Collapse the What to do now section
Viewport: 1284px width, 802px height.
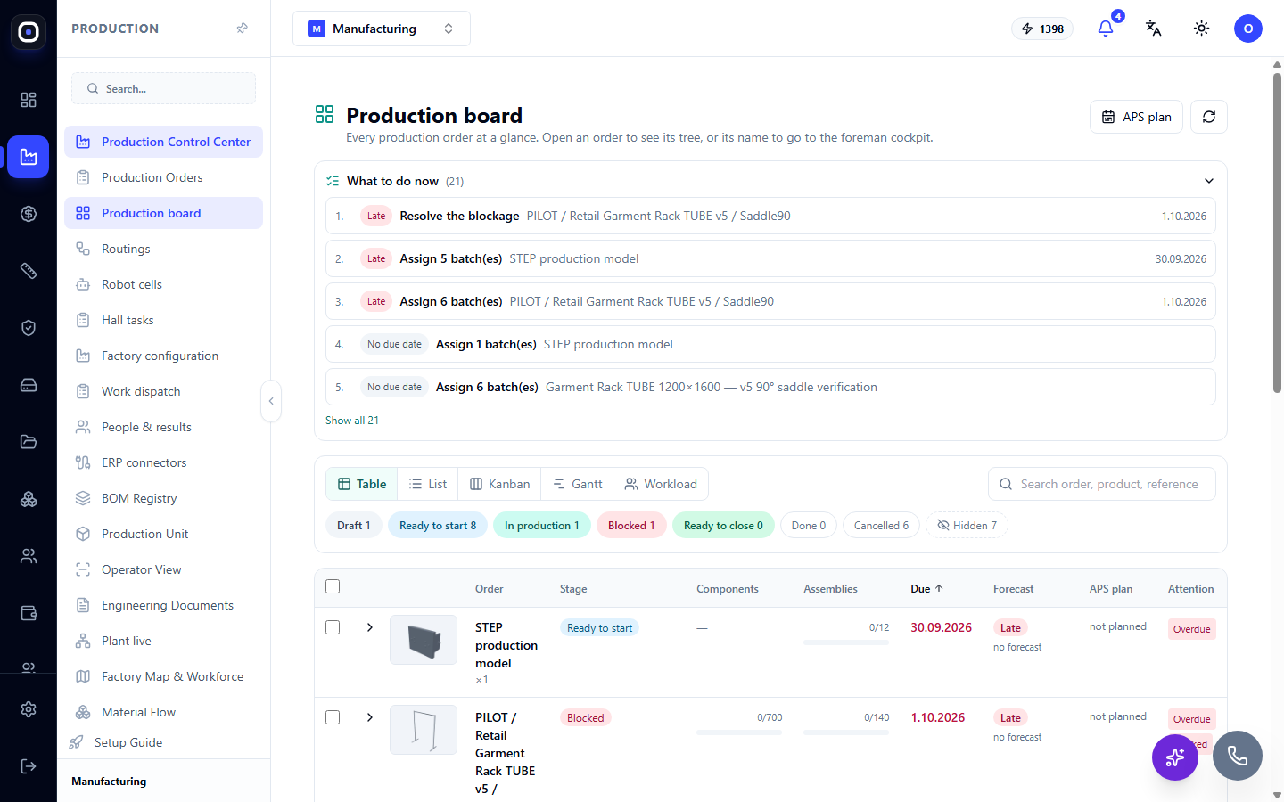[1209, 181]
